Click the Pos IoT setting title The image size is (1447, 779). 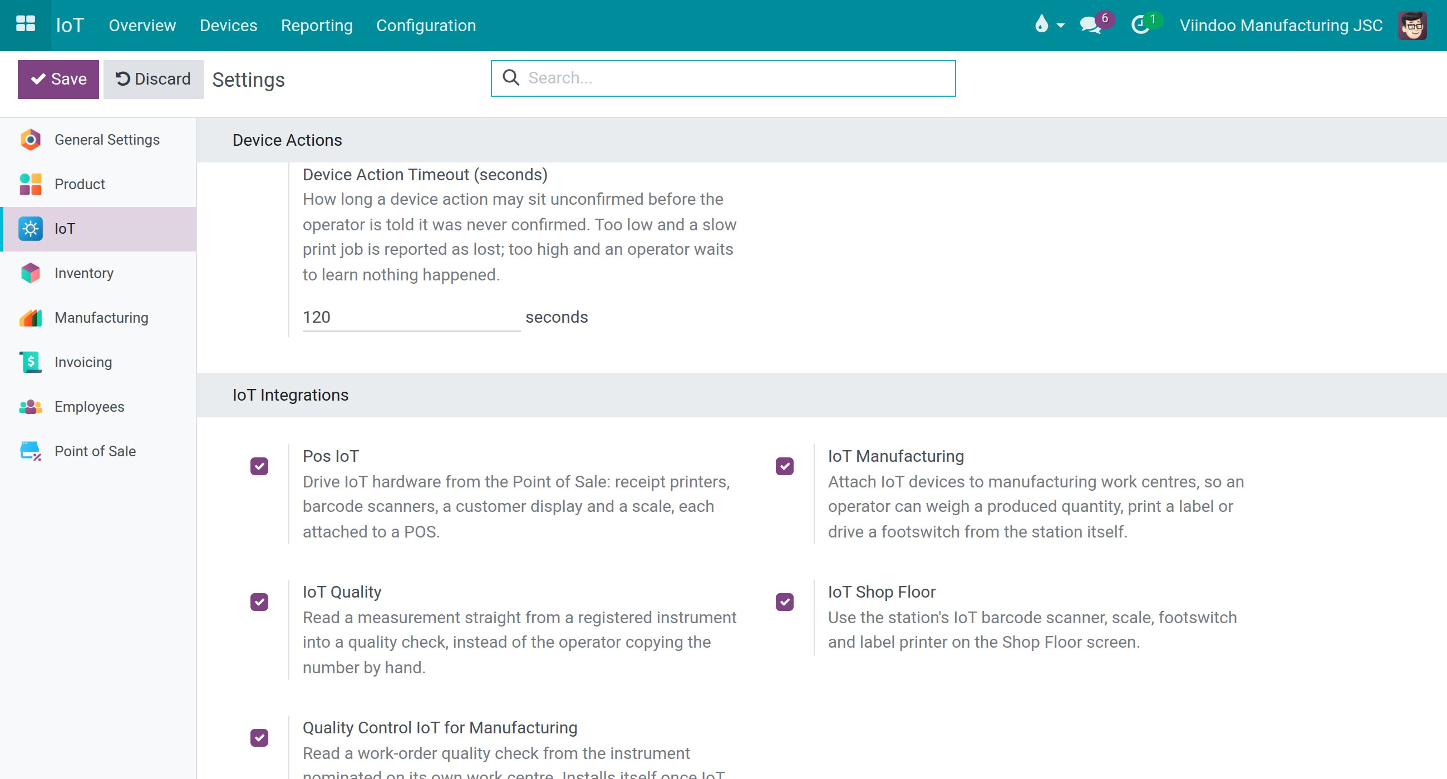(331, 456)
